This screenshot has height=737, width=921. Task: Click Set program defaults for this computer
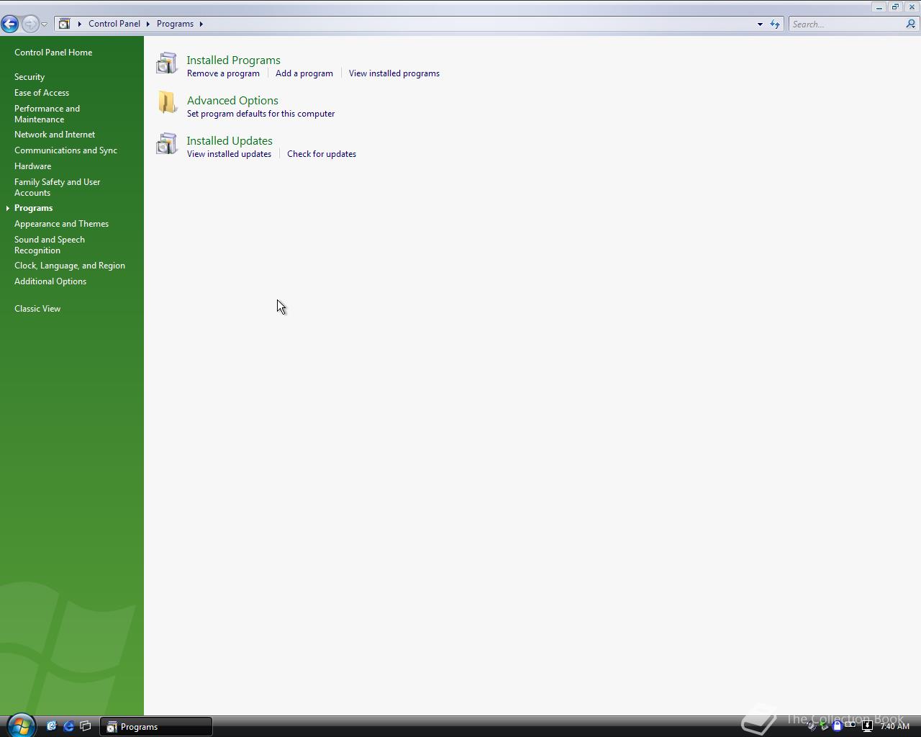[x=260, y=114]
